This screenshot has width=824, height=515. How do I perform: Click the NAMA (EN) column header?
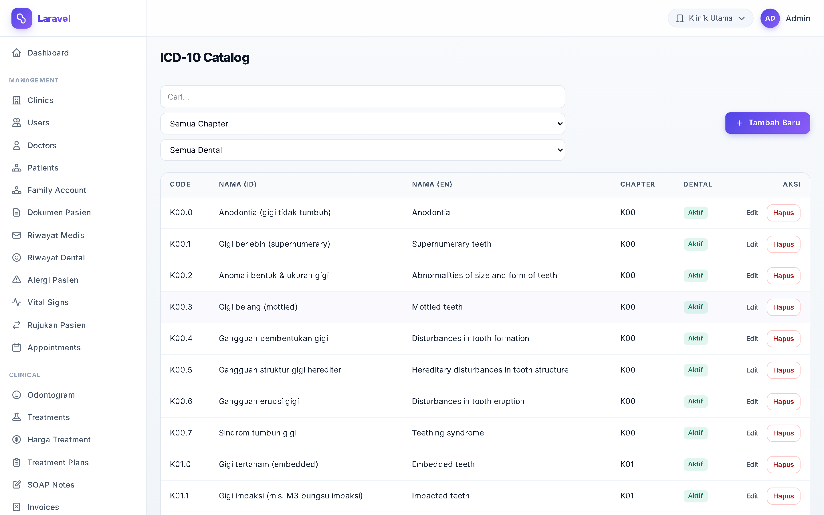432,184
